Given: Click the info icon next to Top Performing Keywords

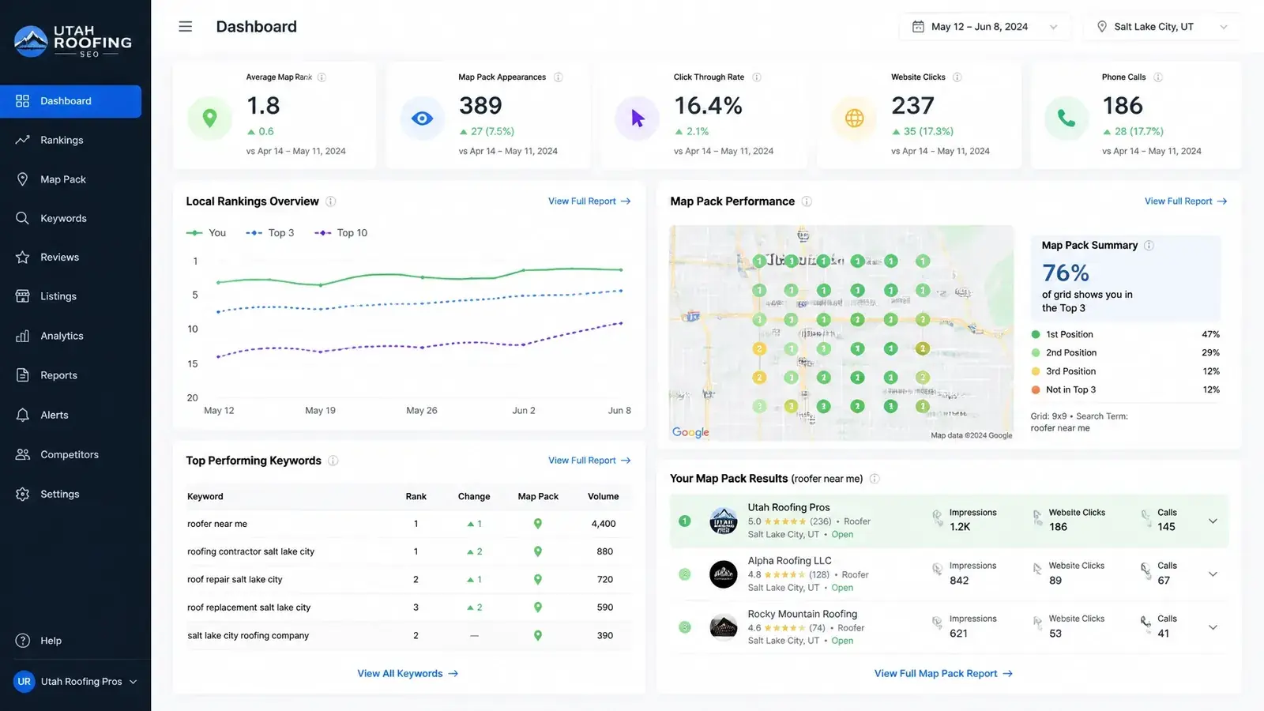Looking at the screenshot, I should (333, 461).
